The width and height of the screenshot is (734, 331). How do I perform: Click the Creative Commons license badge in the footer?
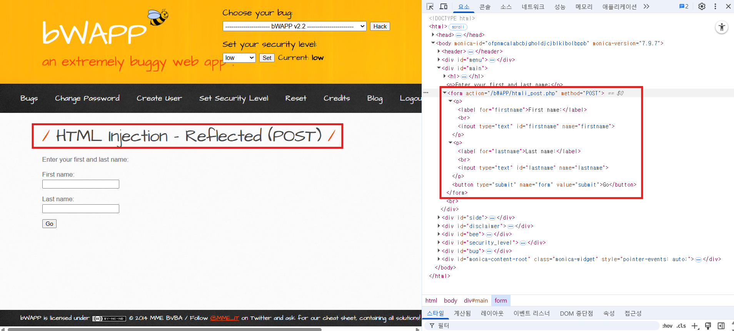[x=109, y=319]
